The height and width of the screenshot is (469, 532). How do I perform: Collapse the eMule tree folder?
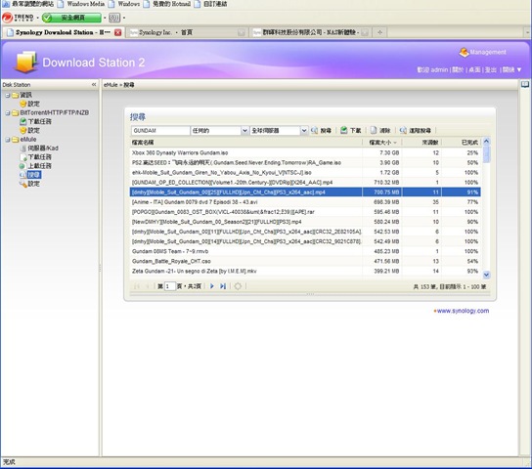click(x=7, y=140)
